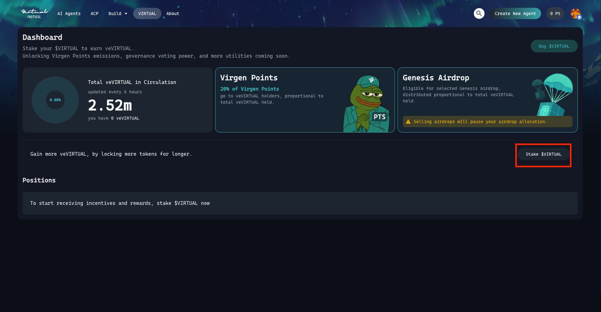Expand the Build dropdown menu
This screenshot has width=601, height=312.
(118, 13)
